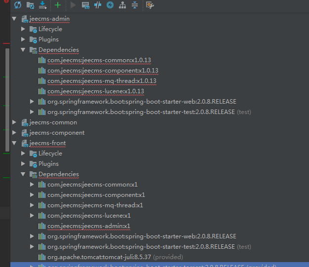The image size is (309, 267).
Task: Toggle Offline Mode in Maven toolbar
Action: pyautogui.click(x=98, y=5)
